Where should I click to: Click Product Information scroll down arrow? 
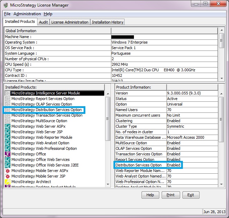[221, 184]
